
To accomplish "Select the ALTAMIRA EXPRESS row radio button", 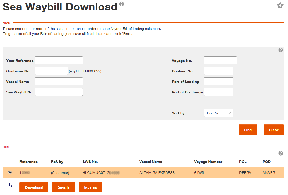I will click(10, 172).
